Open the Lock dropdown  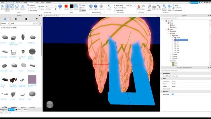[x=83, y=8]
